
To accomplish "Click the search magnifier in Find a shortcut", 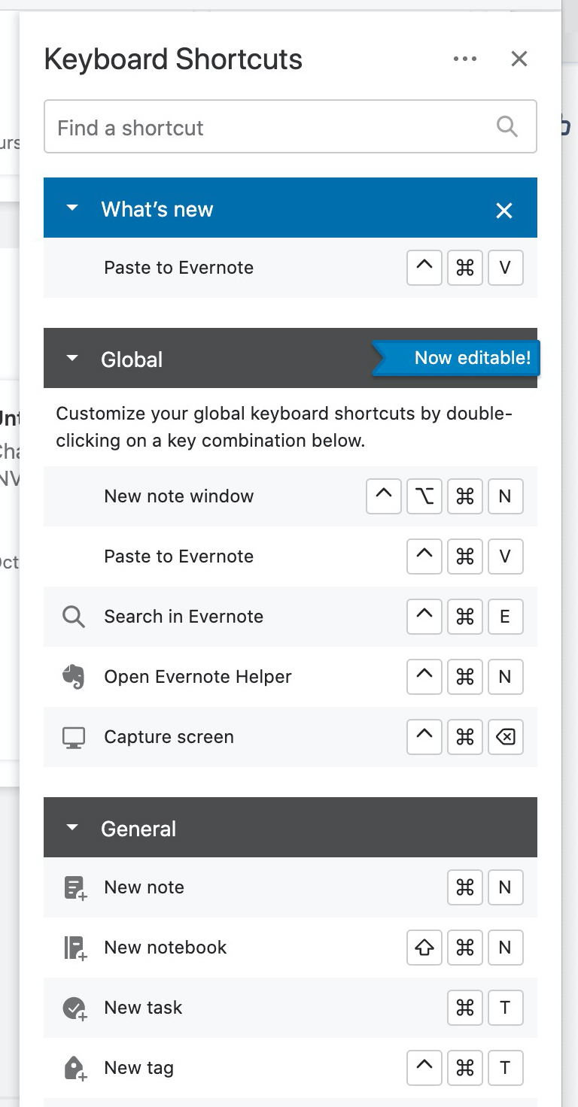I will tap(507, 127).
